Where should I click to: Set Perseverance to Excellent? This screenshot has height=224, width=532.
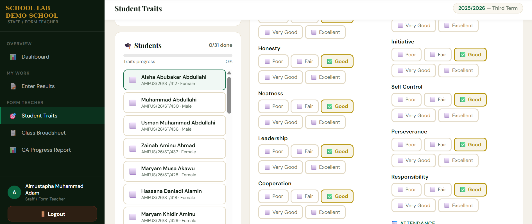458,160
